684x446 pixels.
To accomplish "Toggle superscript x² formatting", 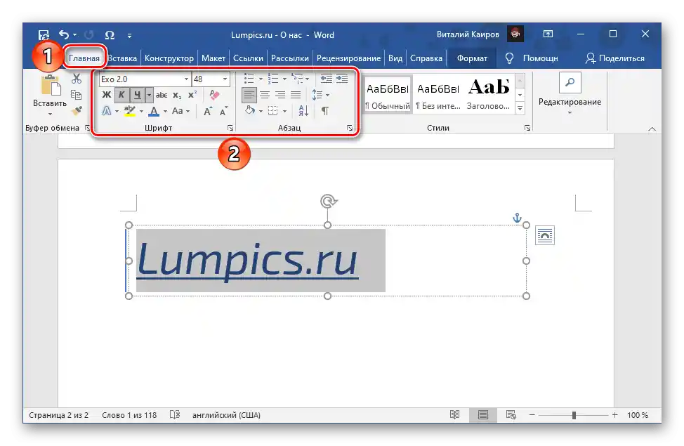I will [192, 95].
